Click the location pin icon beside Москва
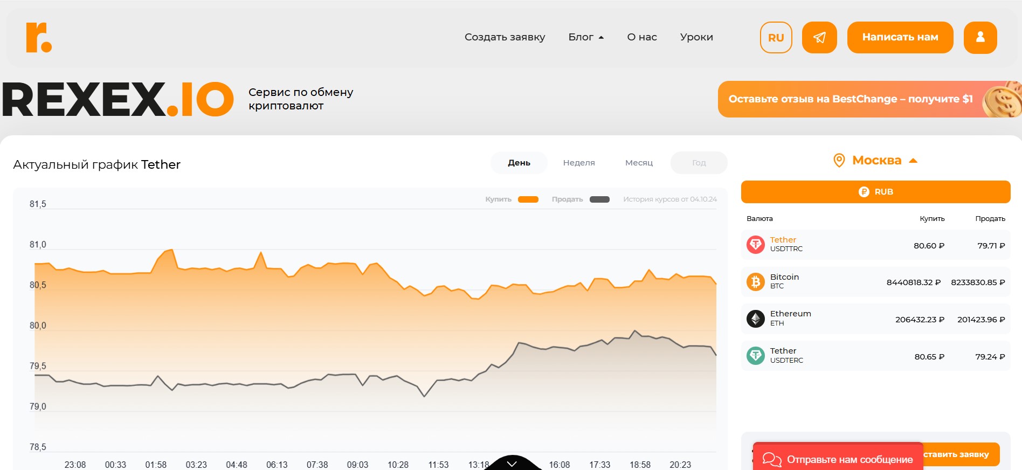The width and height of the screenshot is (1022, 470). pyautogui.click(x=839, y=160)
